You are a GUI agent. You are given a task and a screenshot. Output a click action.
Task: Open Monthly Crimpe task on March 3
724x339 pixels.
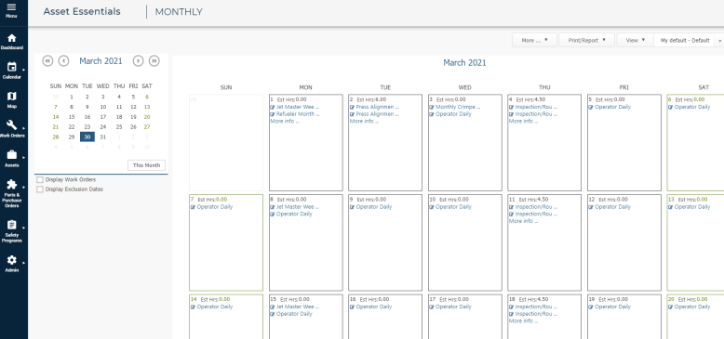458,107
